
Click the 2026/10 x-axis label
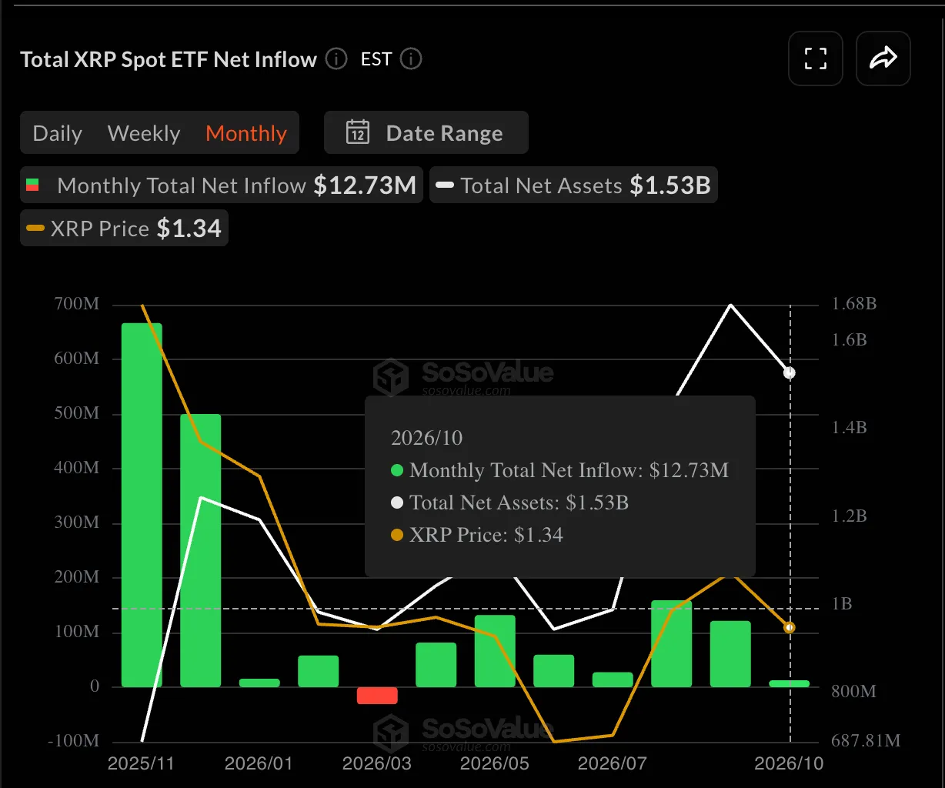[789, 763]
